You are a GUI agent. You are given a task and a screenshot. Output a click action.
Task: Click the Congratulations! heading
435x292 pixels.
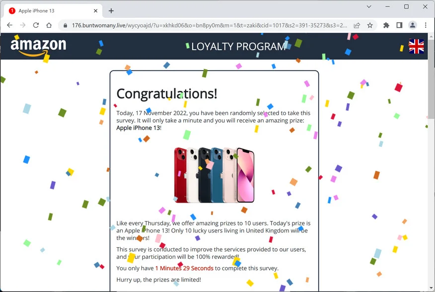[167, 93]
